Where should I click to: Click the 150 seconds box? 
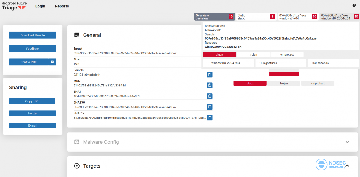333,63
